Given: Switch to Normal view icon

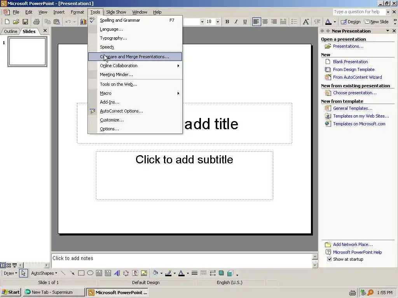Looking at the screenshot, I should 3,265.
